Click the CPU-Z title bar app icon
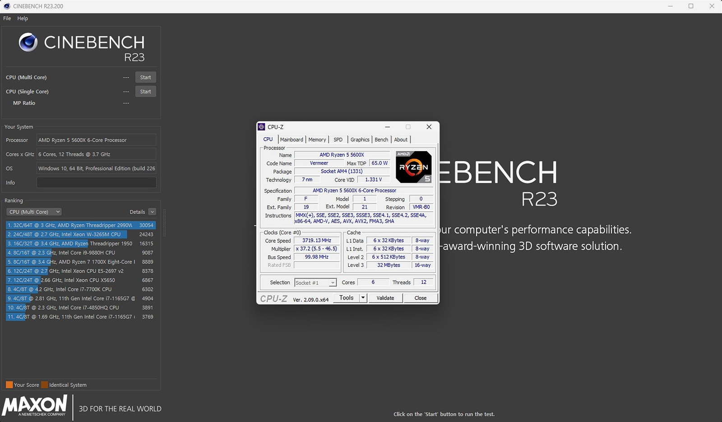The height and width of the screenshot is (422, 722). tap(261, 127)
